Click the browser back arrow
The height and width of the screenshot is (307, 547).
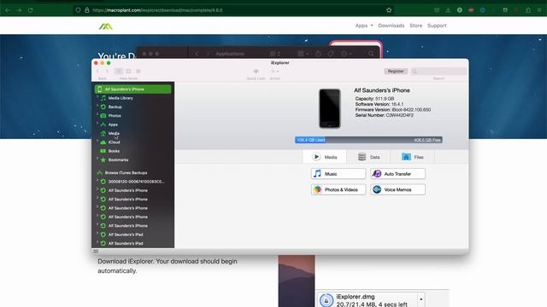[x=8, y=10]
